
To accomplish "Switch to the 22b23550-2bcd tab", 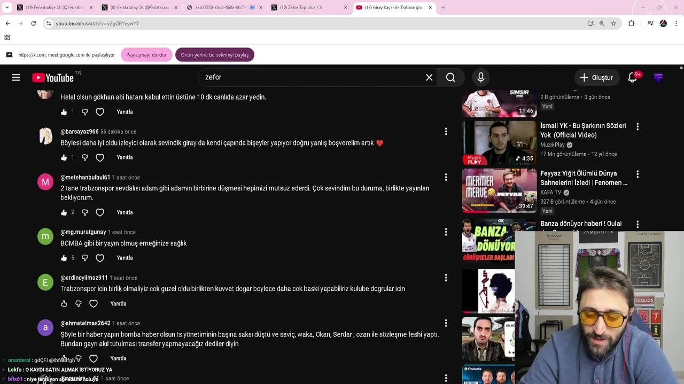I will point(224,7).
